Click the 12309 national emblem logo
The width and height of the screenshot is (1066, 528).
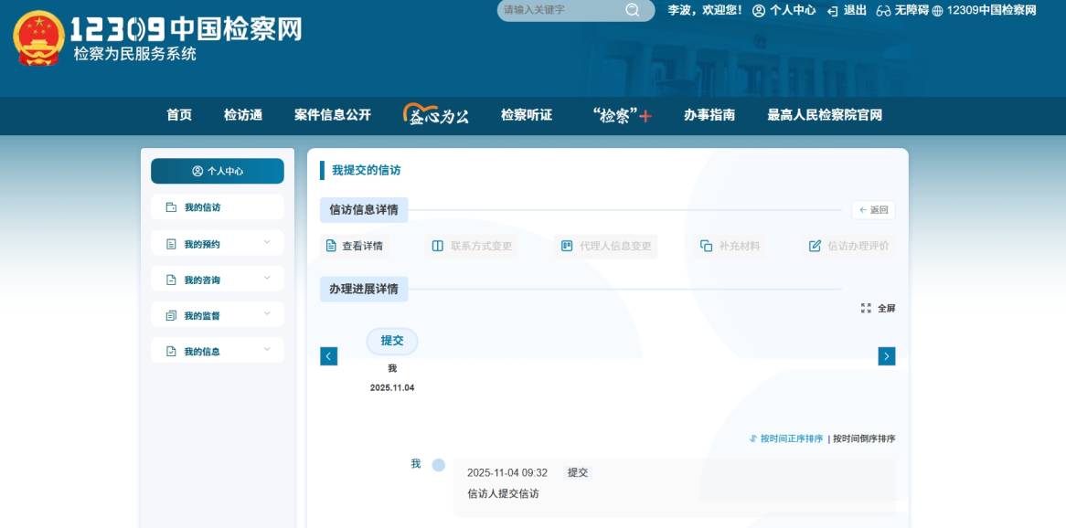point(38,38)
